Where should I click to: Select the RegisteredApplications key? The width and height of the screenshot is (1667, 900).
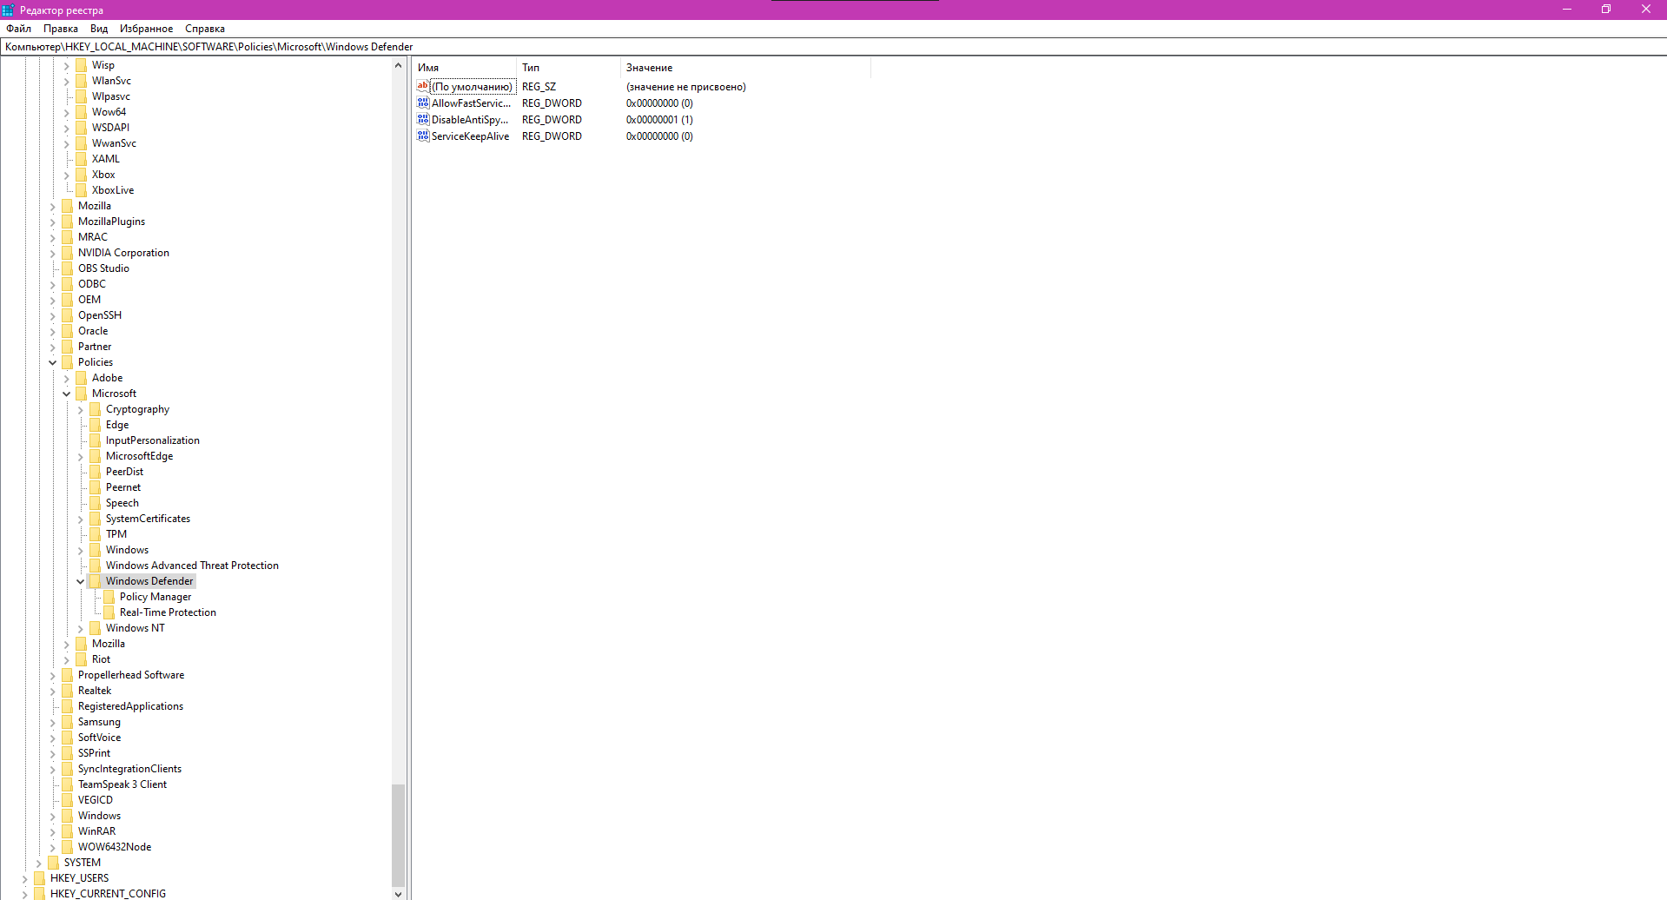pos(130,706)
